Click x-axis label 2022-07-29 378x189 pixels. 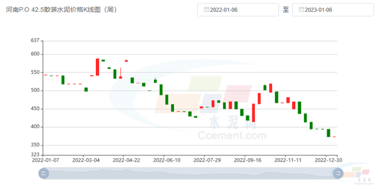coord(207,160)
